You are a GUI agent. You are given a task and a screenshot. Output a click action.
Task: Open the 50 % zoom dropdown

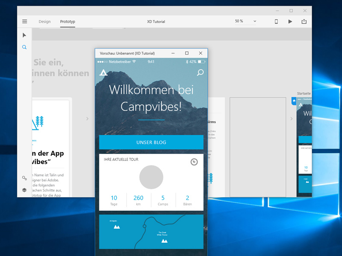click(245, 21)
